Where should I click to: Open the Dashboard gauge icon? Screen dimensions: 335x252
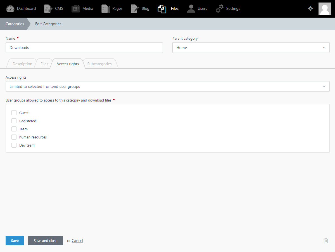(10, 9)
